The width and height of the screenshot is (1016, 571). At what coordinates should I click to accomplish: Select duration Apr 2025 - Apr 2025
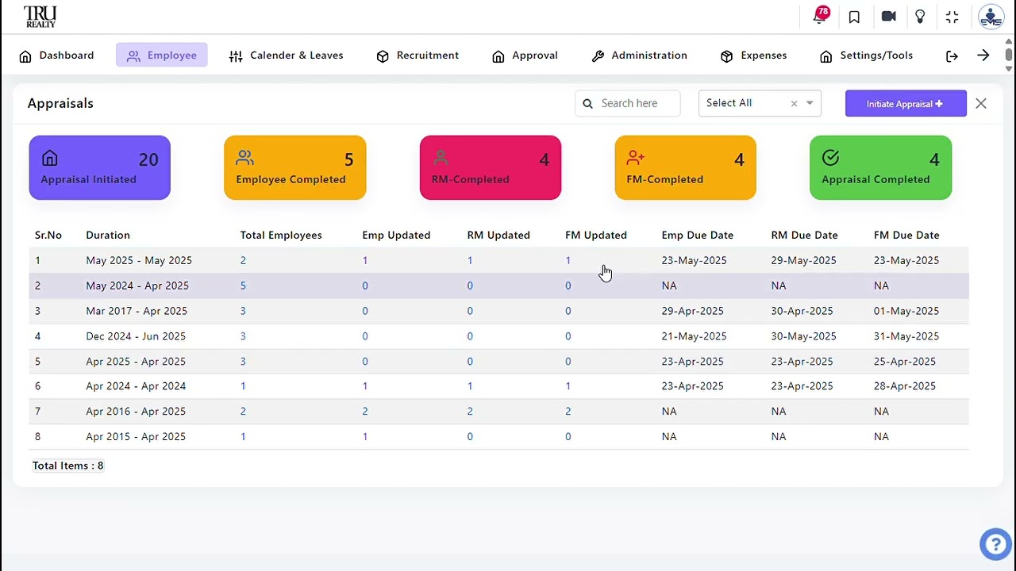(136, 362)
